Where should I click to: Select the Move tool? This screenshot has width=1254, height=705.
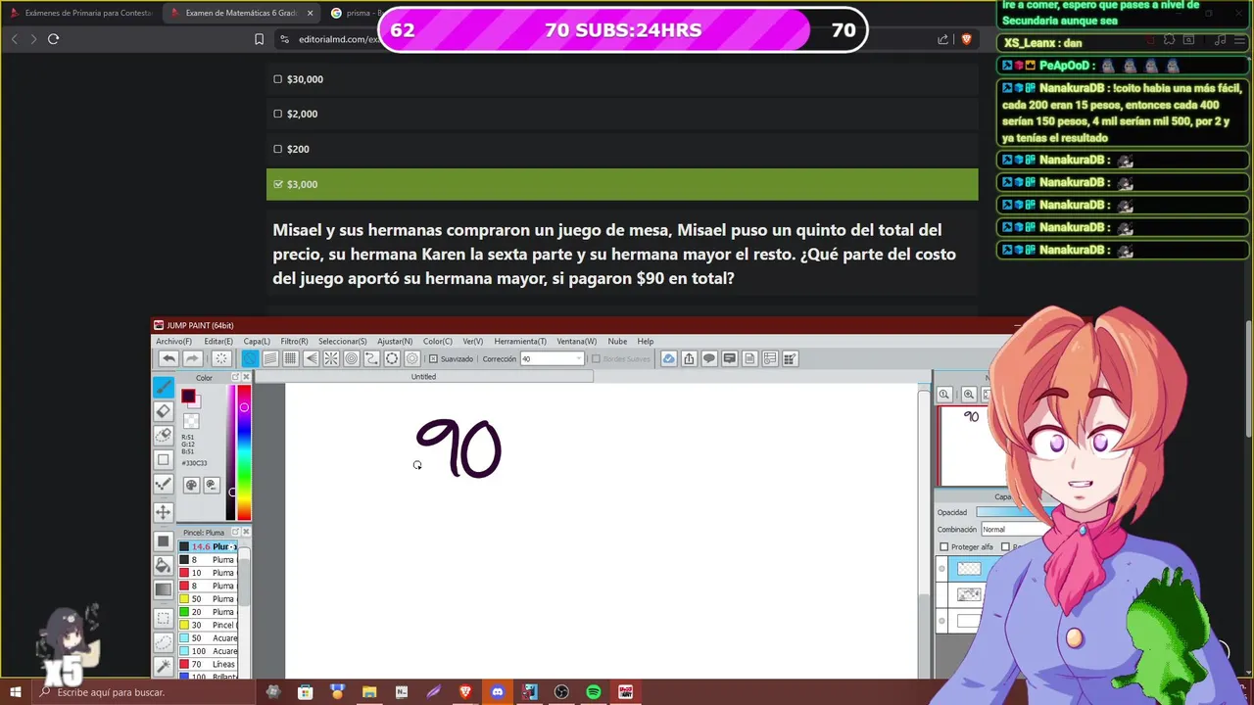click(164, 511)
